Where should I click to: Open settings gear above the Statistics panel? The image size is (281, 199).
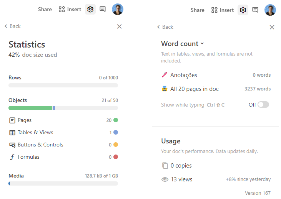click(90, 9)
